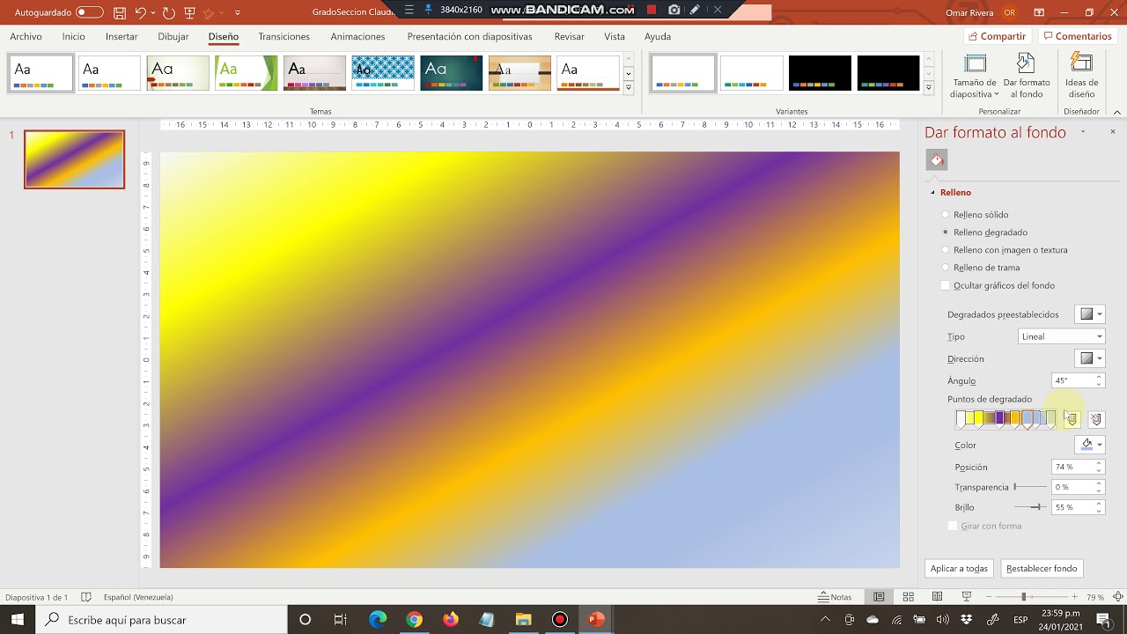
Task: Open the Tipo Lineal dropdown
Action: point(1061,336)
